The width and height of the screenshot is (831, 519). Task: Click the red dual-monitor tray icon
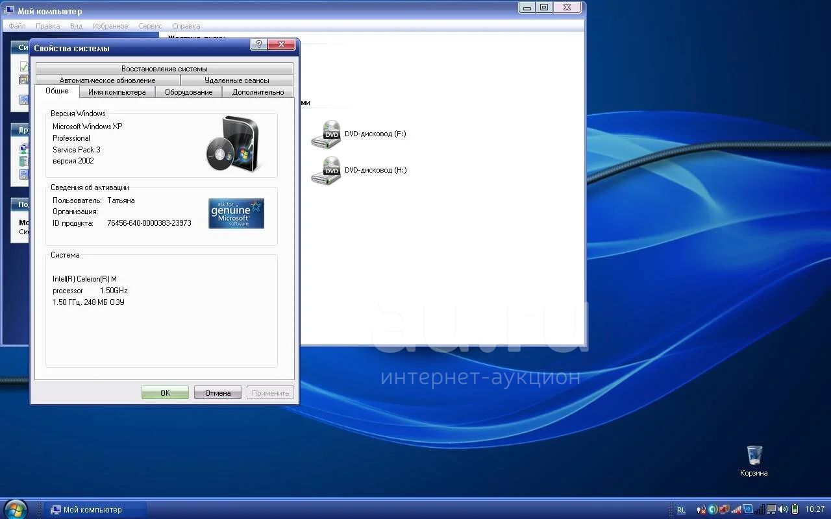[x=725, y=509]
